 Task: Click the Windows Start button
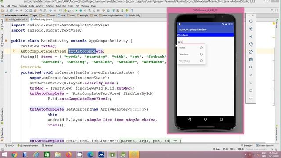(x=4, y=154)
